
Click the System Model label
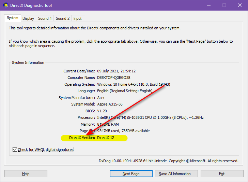pos(83,104)
